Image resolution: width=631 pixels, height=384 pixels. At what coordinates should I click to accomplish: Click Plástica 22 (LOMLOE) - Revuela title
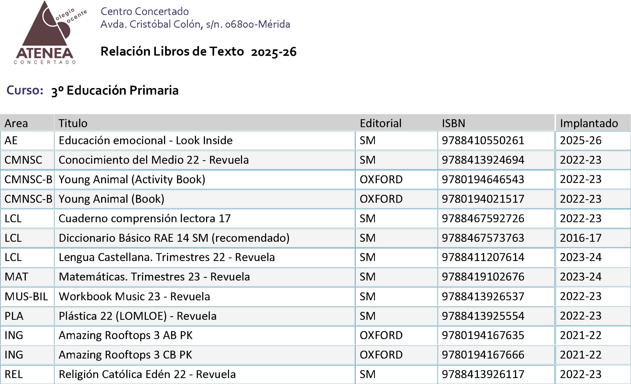coord(137,316)
